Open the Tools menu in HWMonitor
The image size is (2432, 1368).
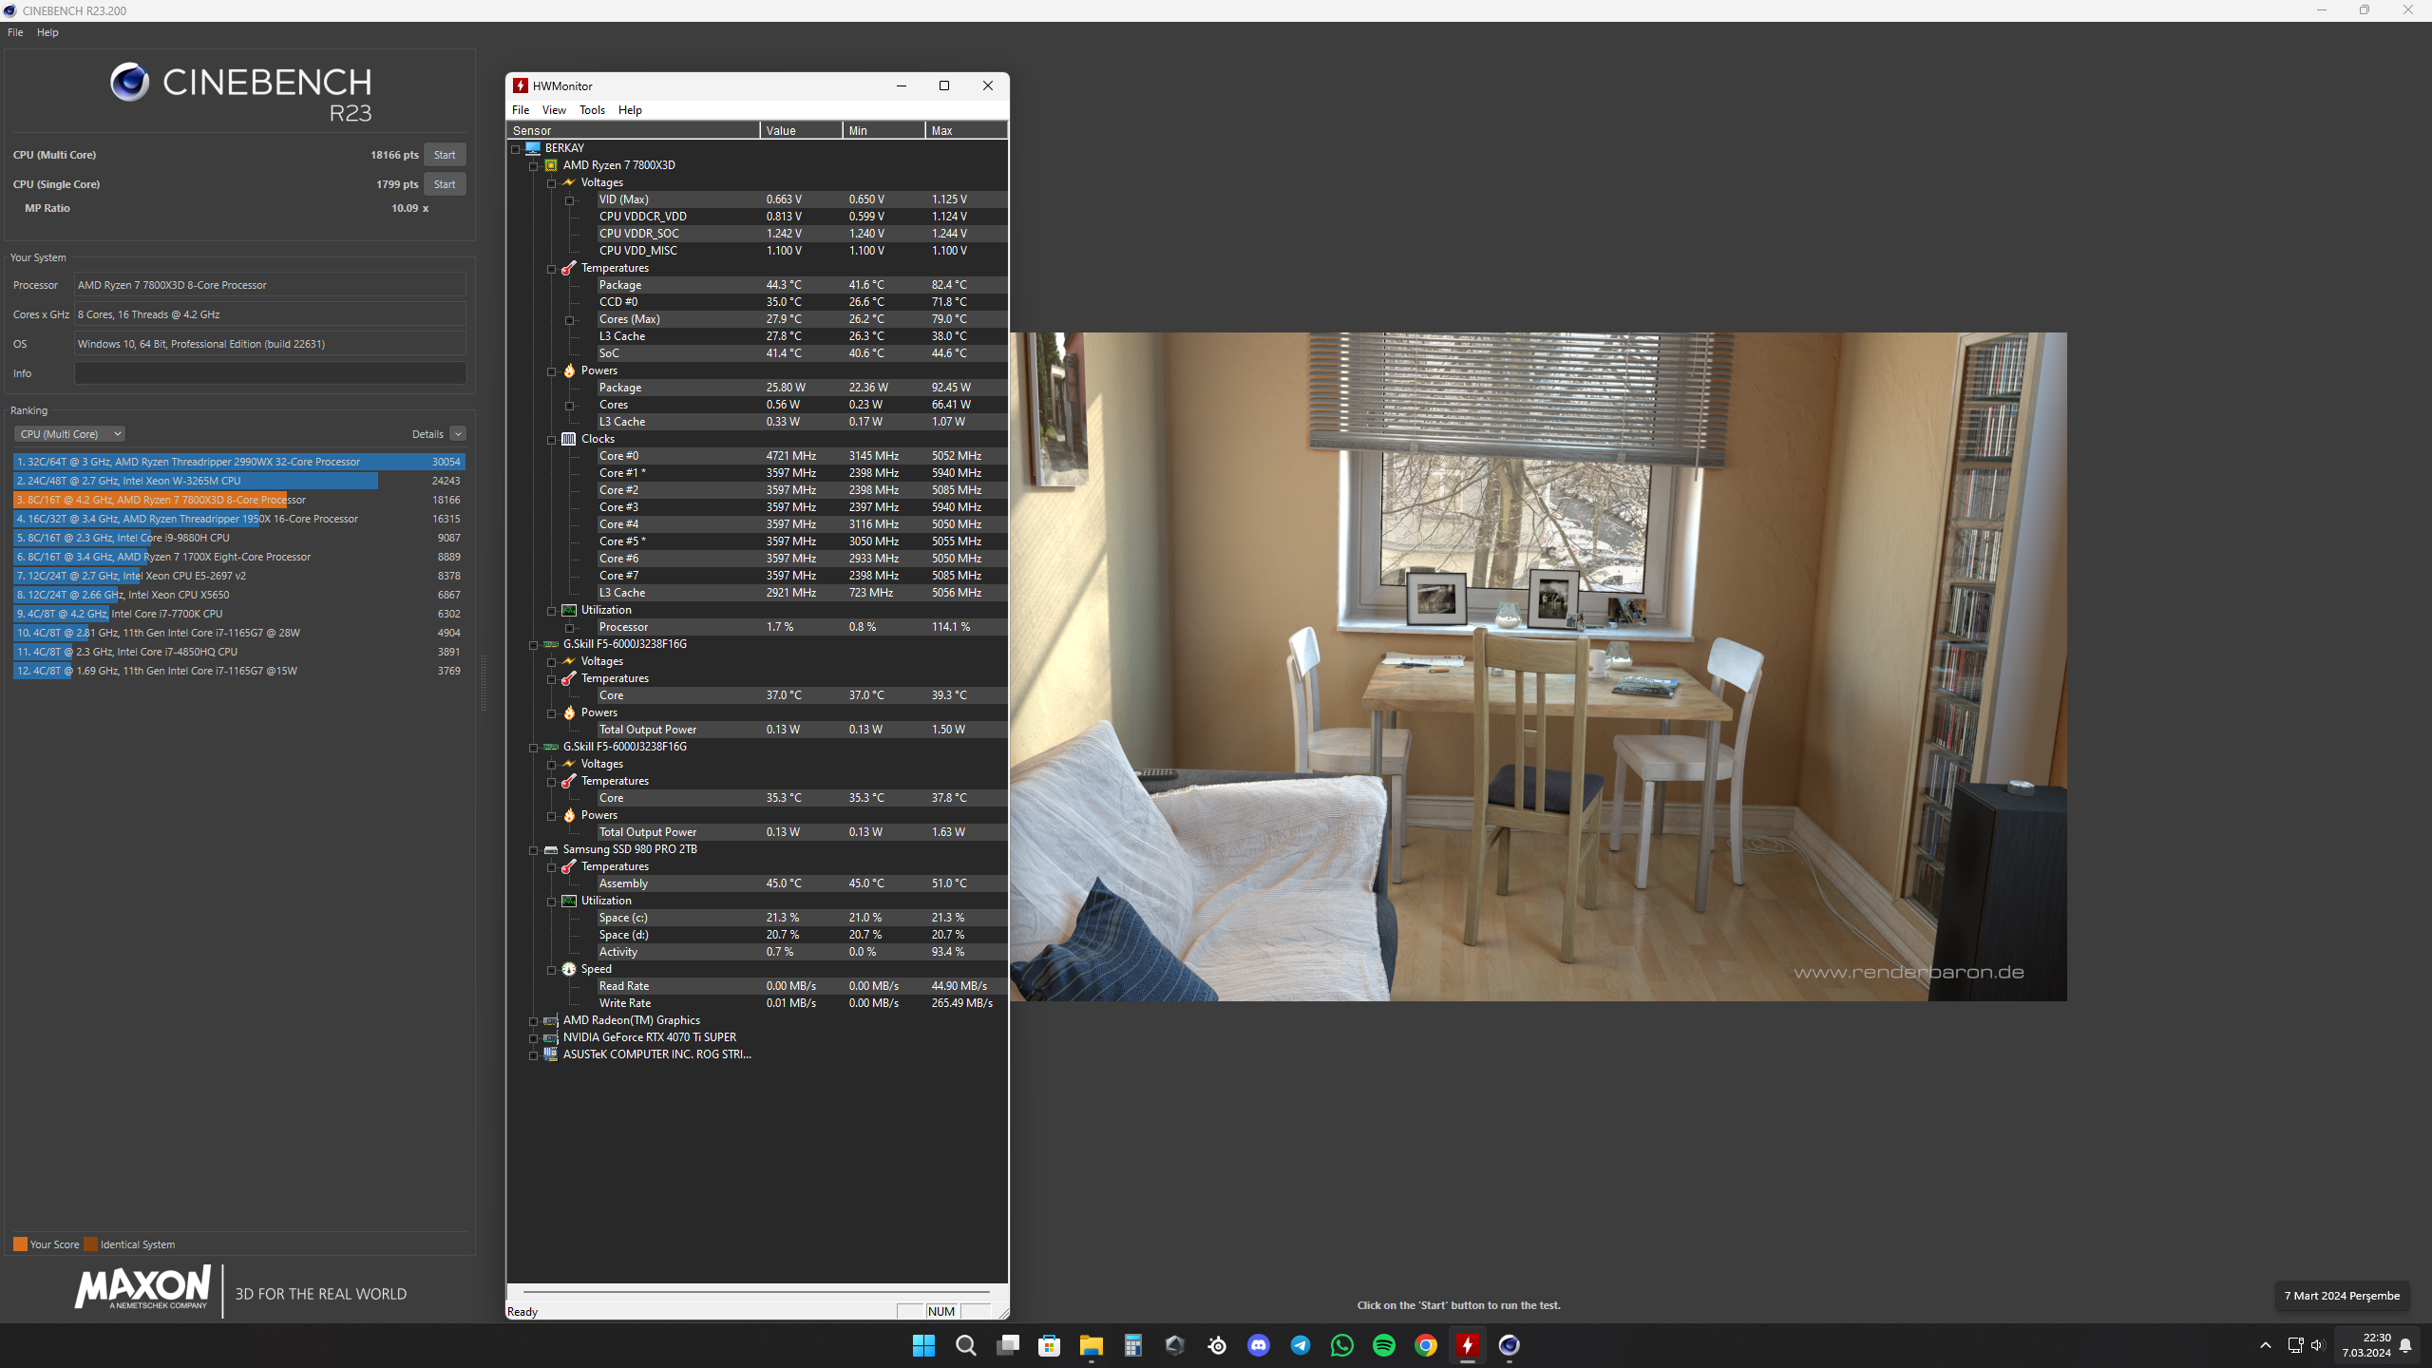592,110
